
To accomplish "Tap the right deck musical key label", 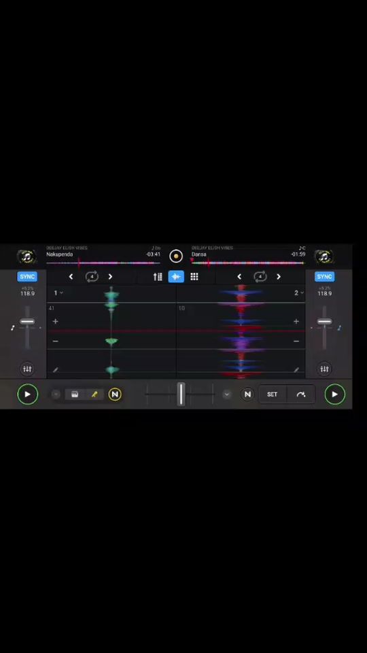I will (302, 248).
